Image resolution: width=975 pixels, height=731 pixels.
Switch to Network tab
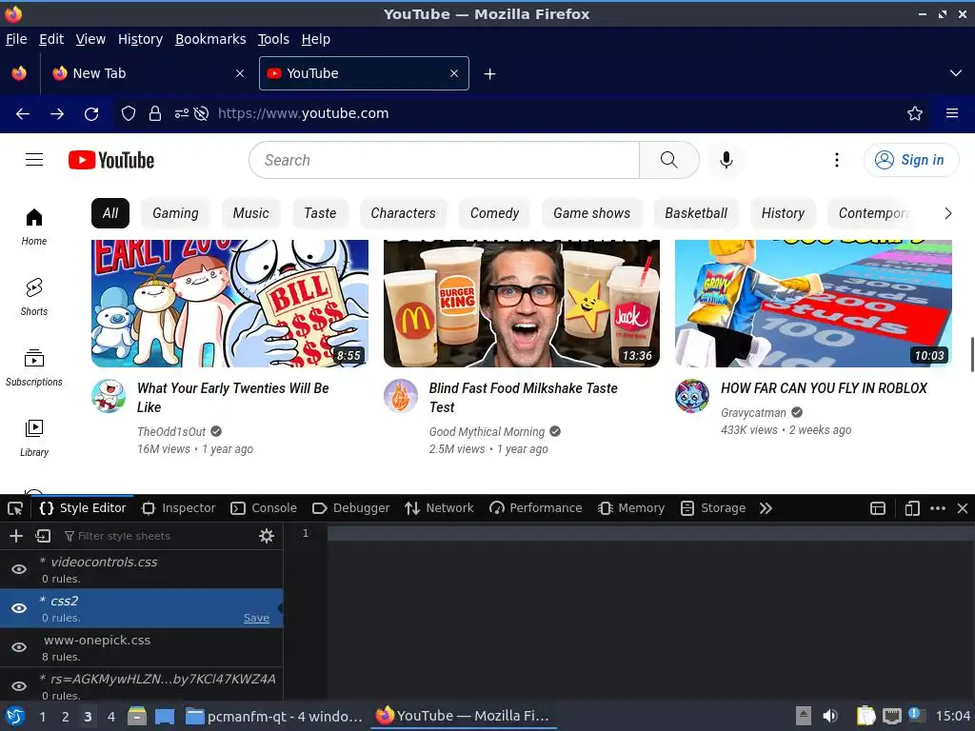click(x=440, y=508)
